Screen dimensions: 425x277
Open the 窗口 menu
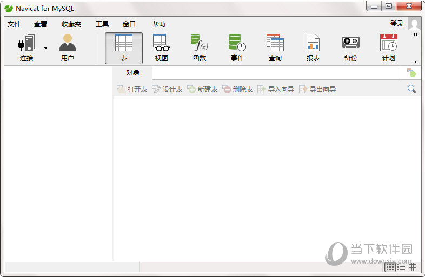click(129, 24)
